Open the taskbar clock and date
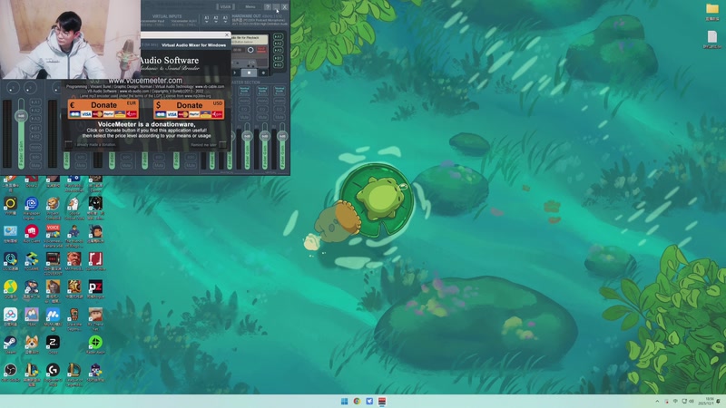This screenshot has width=726, height=408. tap(706, 401)
